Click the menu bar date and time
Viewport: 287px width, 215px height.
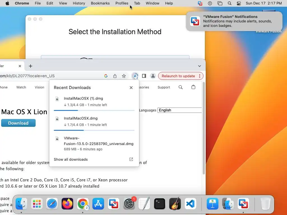coord(263,3)
